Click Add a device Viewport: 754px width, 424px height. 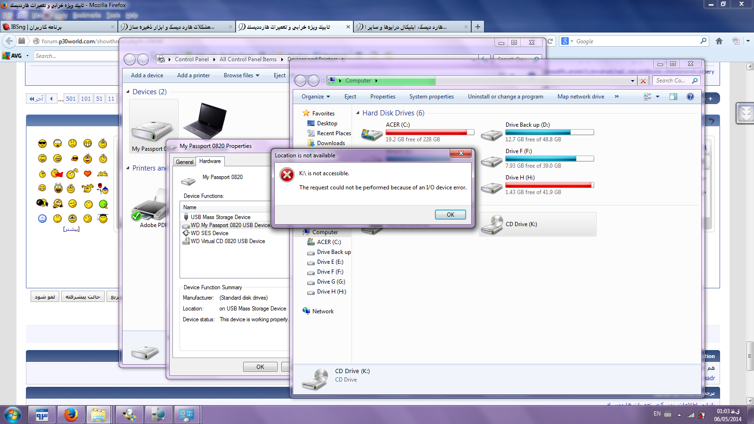coord(147,75)
